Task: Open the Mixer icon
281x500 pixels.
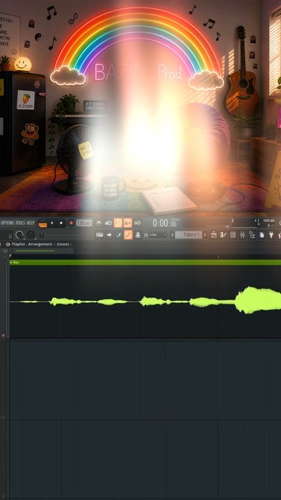Action: pos(242,235)
